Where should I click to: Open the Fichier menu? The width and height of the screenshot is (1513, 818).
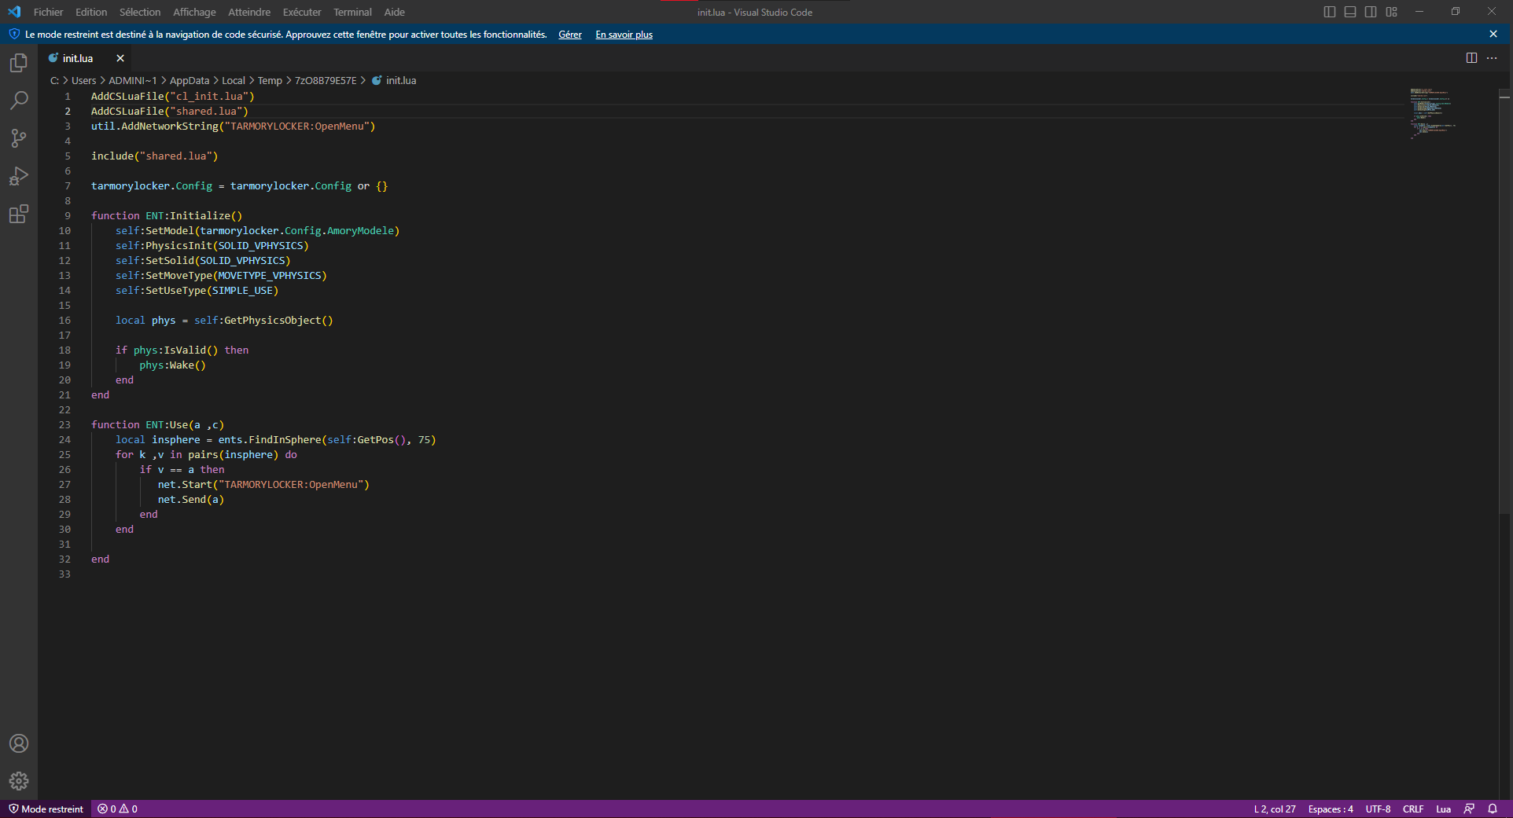pyautogui.click(x=49, y=12)
